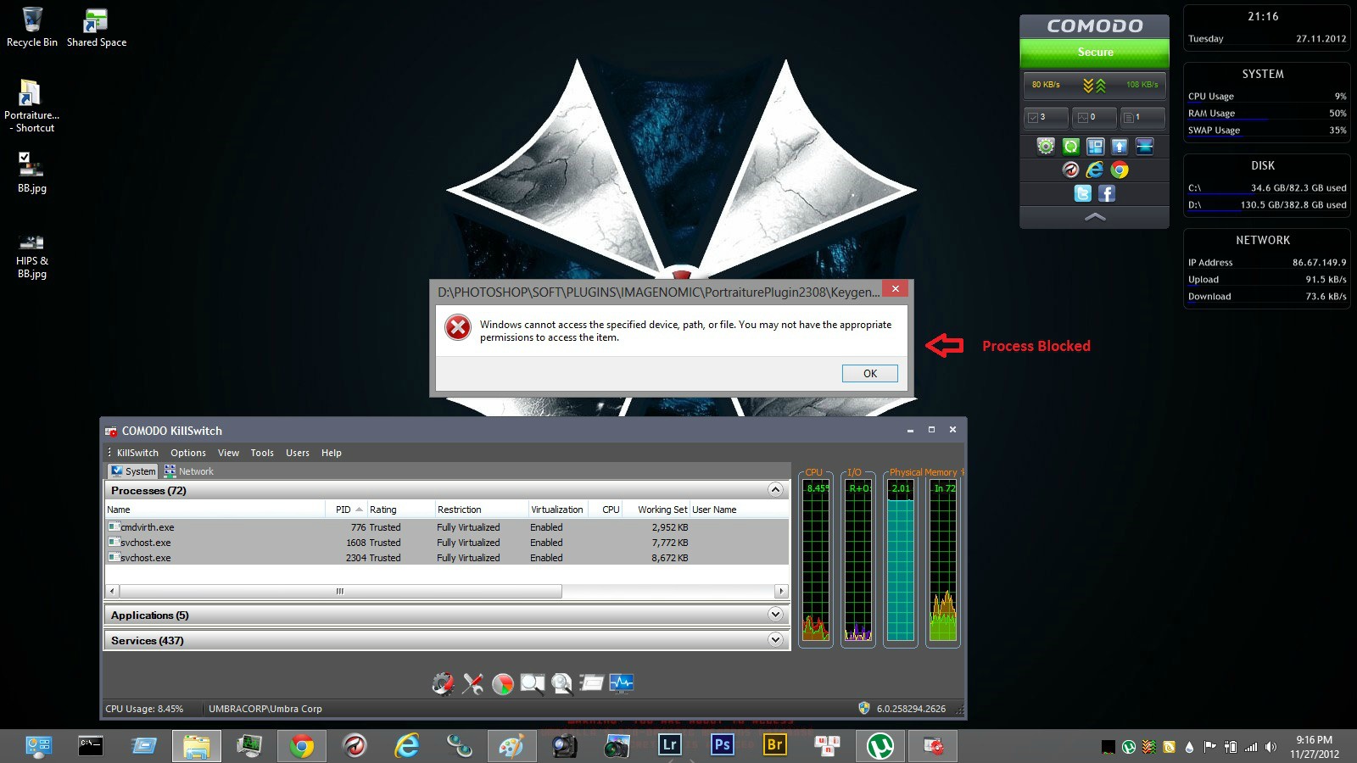Click the COMODO widget traffic speed panel
Screen dimensions: 1357x763
1095,85
